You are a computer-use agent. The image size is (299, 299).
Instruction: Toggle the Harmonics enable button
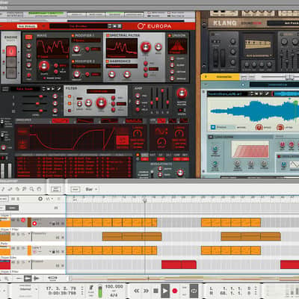click(108, 61)
